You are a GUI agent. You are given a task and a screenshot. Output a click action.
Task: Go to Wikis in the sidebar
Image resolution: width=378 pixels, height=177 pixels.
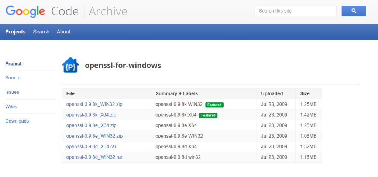click(11, 107)
